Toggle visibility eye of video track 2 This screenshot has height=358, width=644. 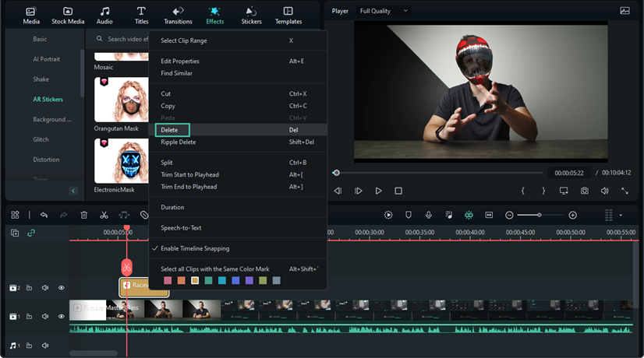point(61,288)
